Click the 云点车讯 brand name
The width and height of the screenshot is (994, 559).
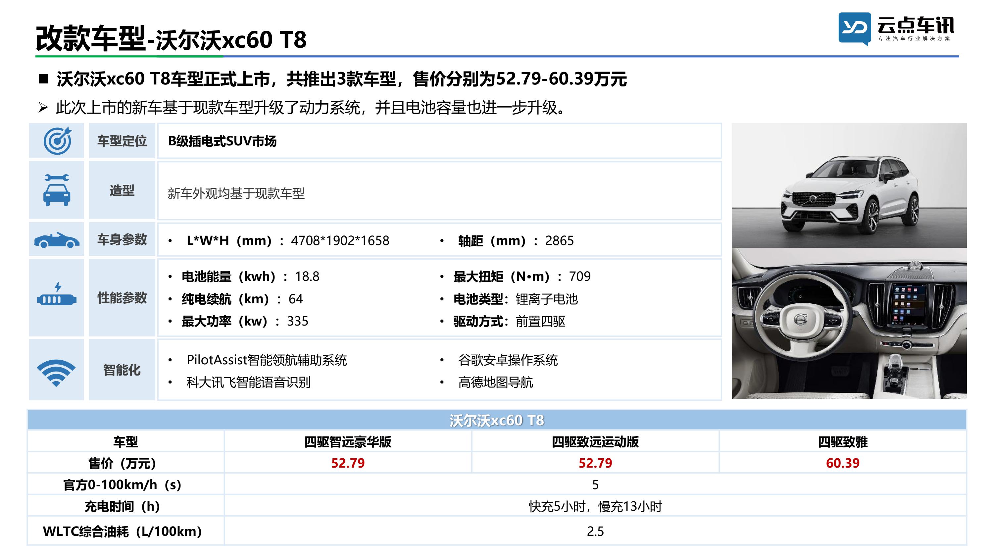point(915,25)
